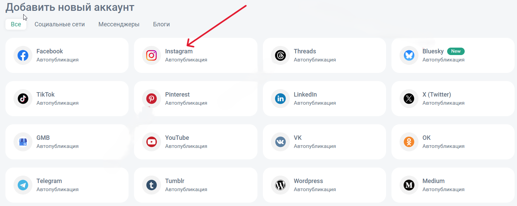Pick the X (Twitter) logo icon
This screenshot has height=206, width=517.
pos(409,99)
